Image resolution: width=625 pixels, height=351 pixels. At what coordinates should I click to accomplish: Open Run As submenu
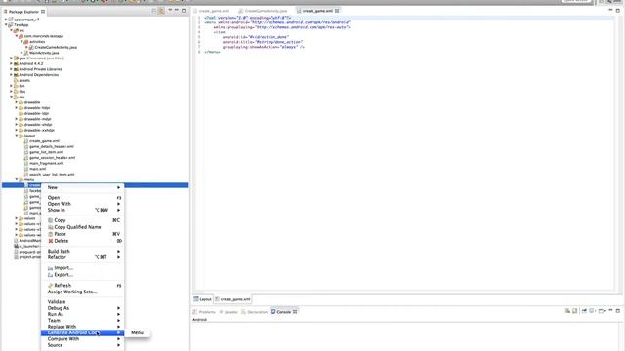pos(83,314)
